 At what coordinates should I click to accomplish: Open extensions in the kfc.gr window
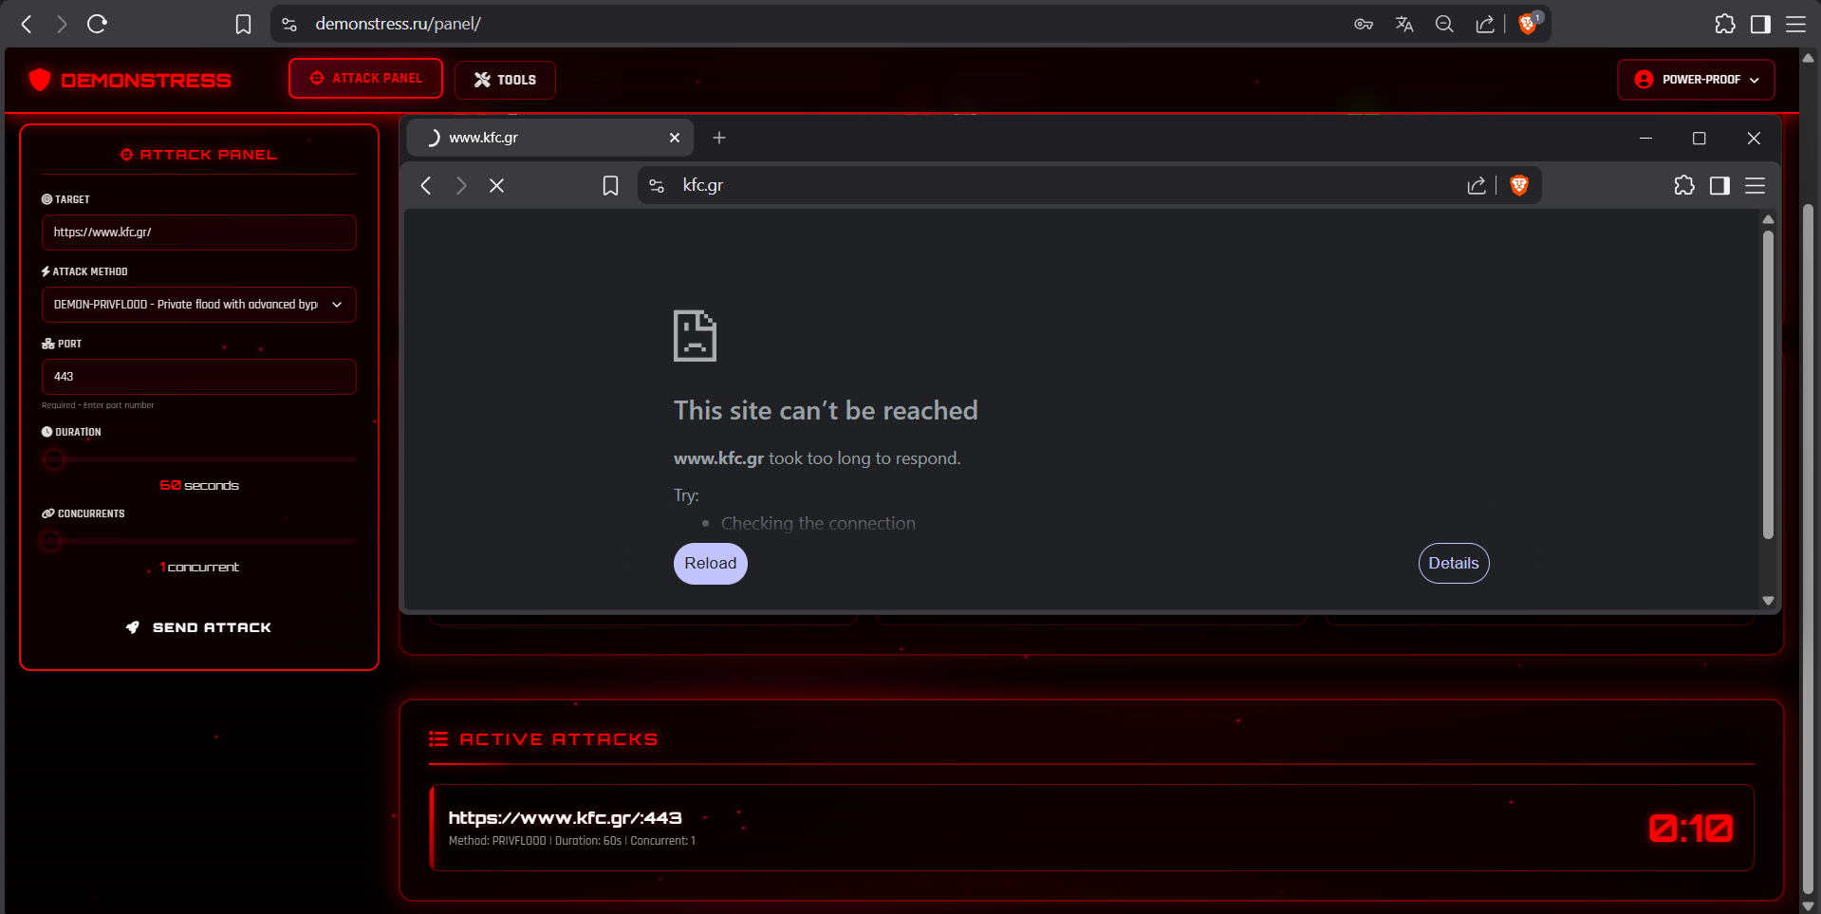coord(1684,186)
